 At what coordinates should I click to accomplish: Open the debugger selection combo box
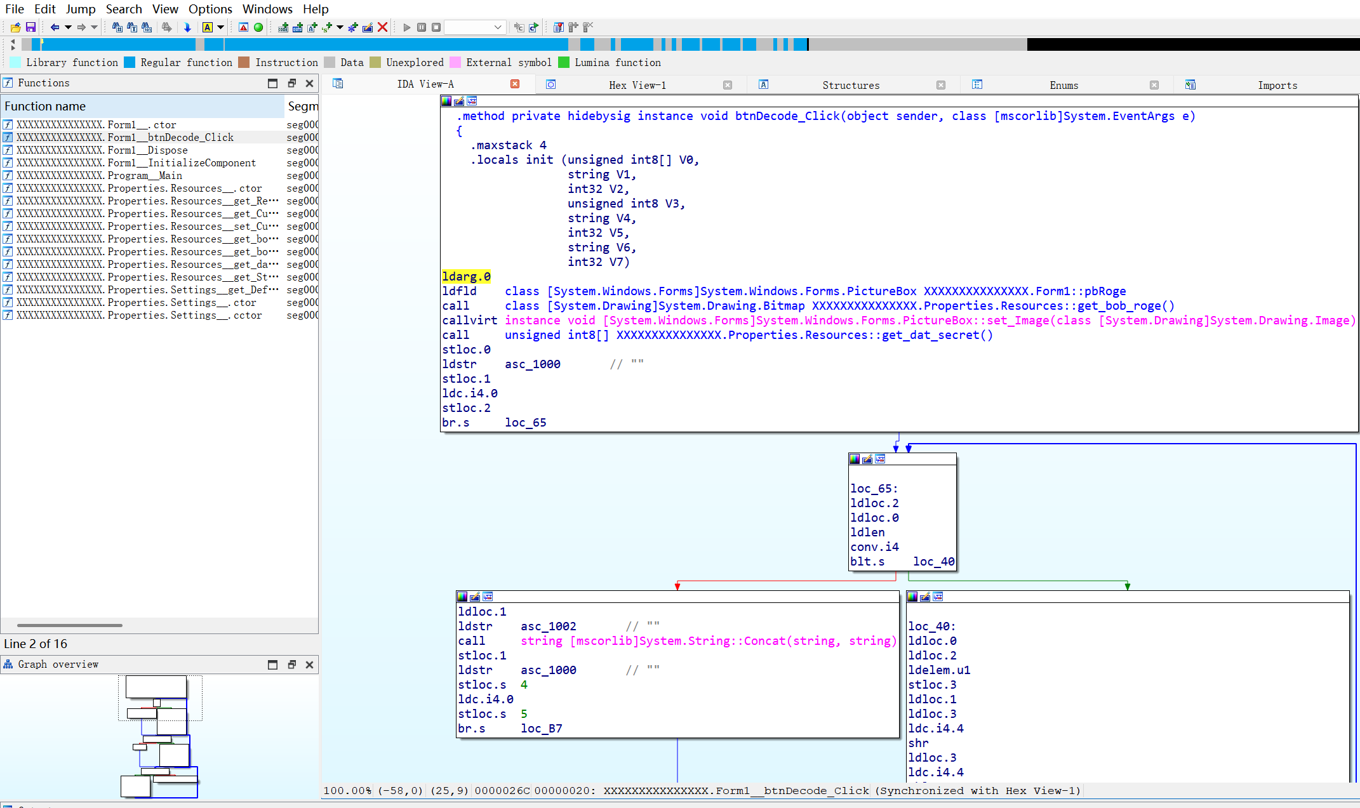click(475, 27)
